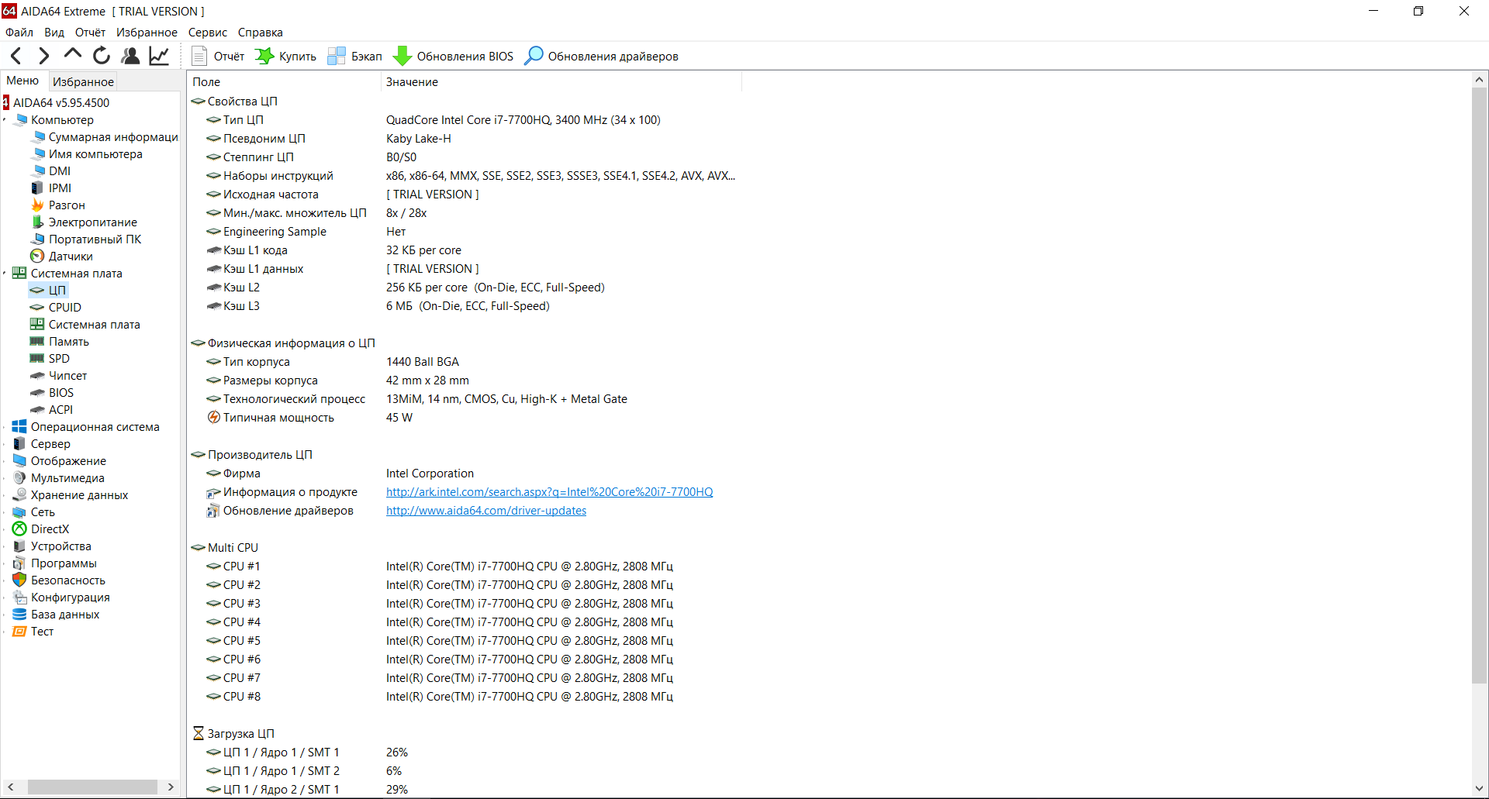Open the Сервис menu
This screenshot has width=1489, height=799.
click(x=208, y=33)
